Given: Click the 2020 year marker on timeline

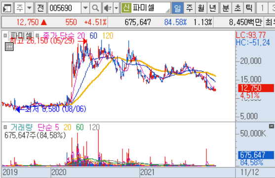Looking at the screenshot, I should coord(59,172).
